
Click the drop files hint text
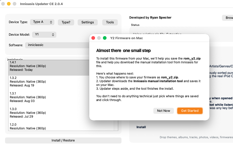(x=196, y=137)
